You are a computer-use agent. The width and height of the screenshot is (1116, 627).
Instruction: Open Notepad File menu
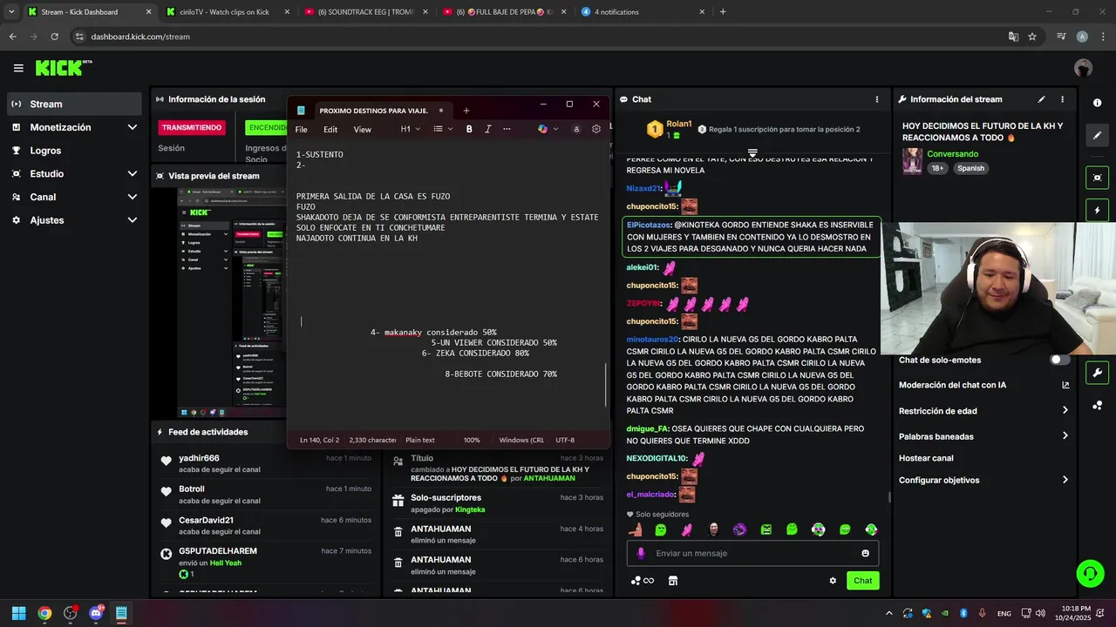tap(301, 129)
